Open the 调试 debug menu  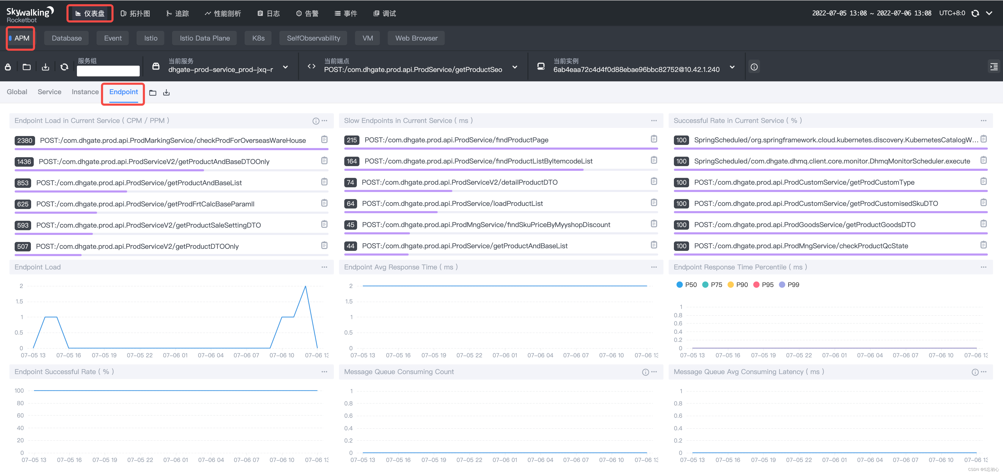[385, 14]
